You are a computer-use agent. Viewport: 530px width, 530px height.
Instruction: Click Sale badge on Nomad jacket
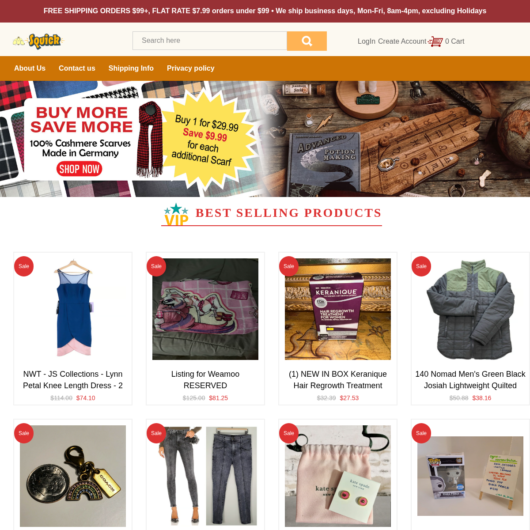tap(421, 266)
